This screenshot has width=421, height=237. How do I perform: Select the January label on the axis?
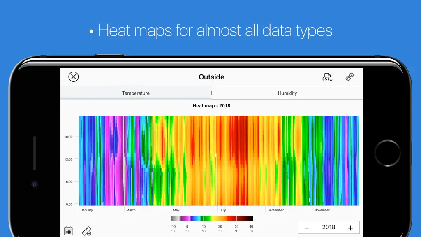point(87,210)
